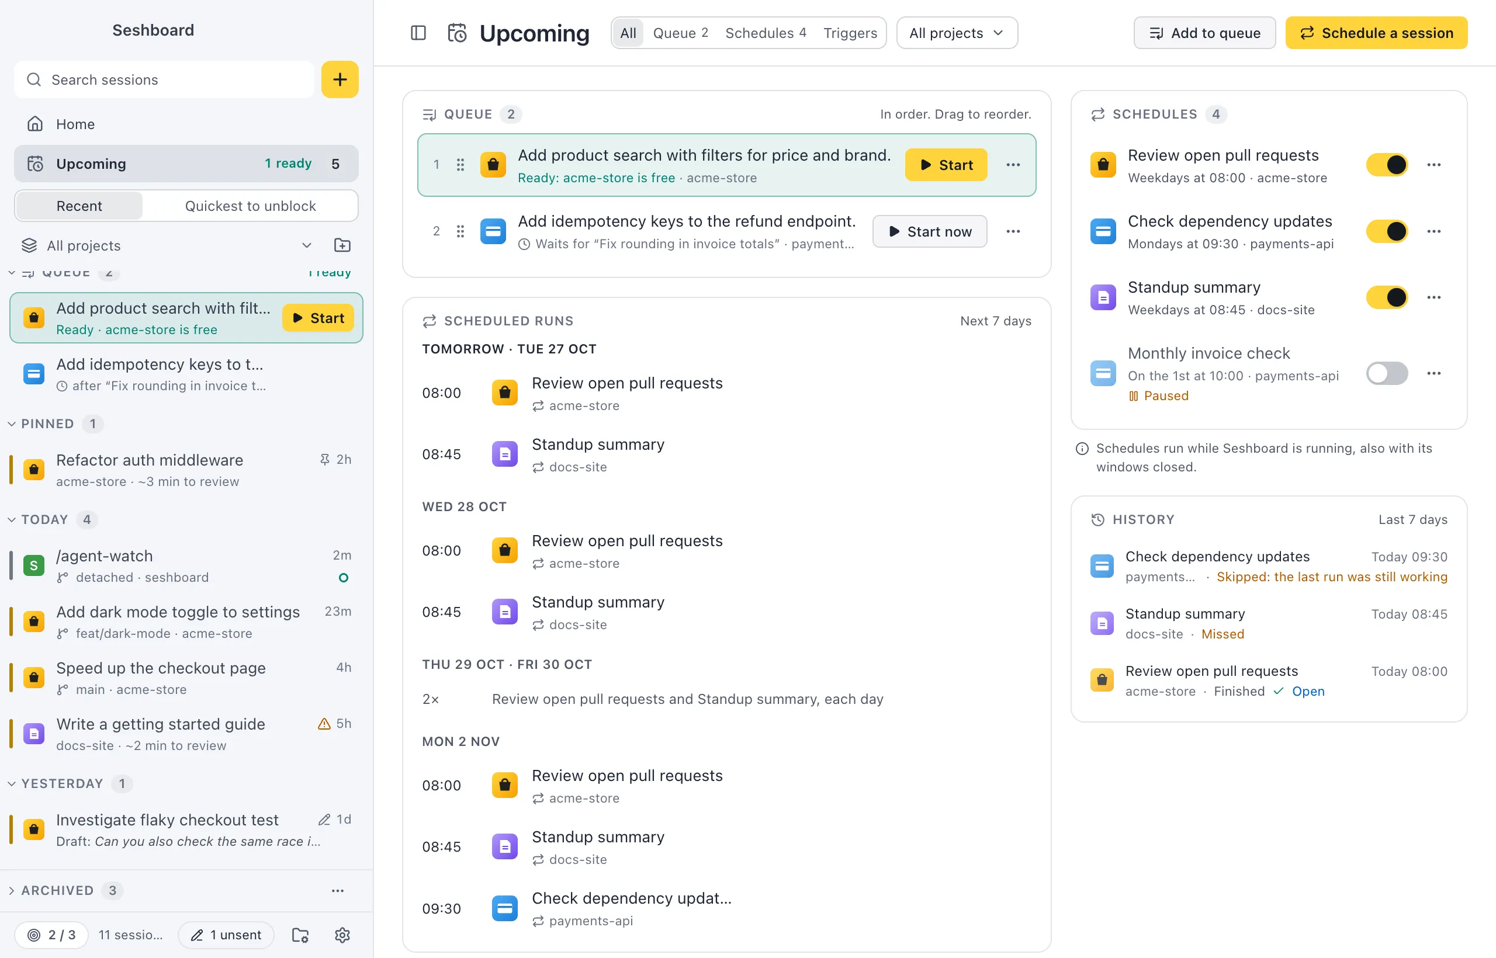Switch to the Triggers tab
Screen dimensions: 1496x958
(850, 33)
